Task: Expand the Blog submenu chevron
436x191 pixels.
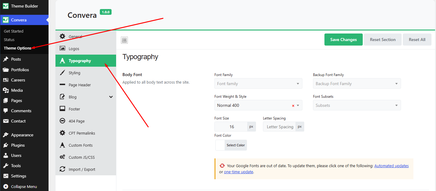Action: pyautogui.click(x=111, y=97)
